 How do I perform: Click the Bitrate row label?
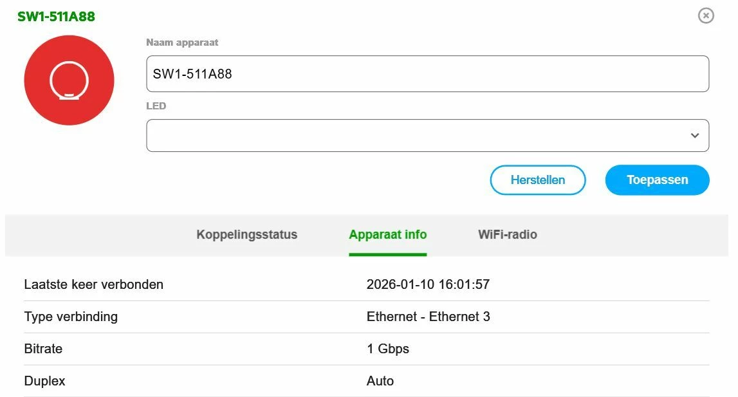pos(43,349)
